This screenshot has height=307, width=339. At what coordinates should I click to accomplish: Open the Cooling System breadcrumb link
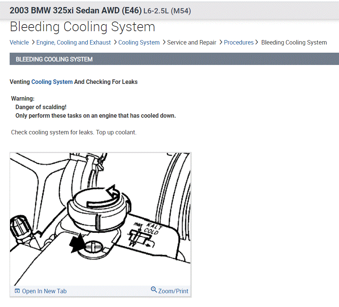[x=139, y=42]
